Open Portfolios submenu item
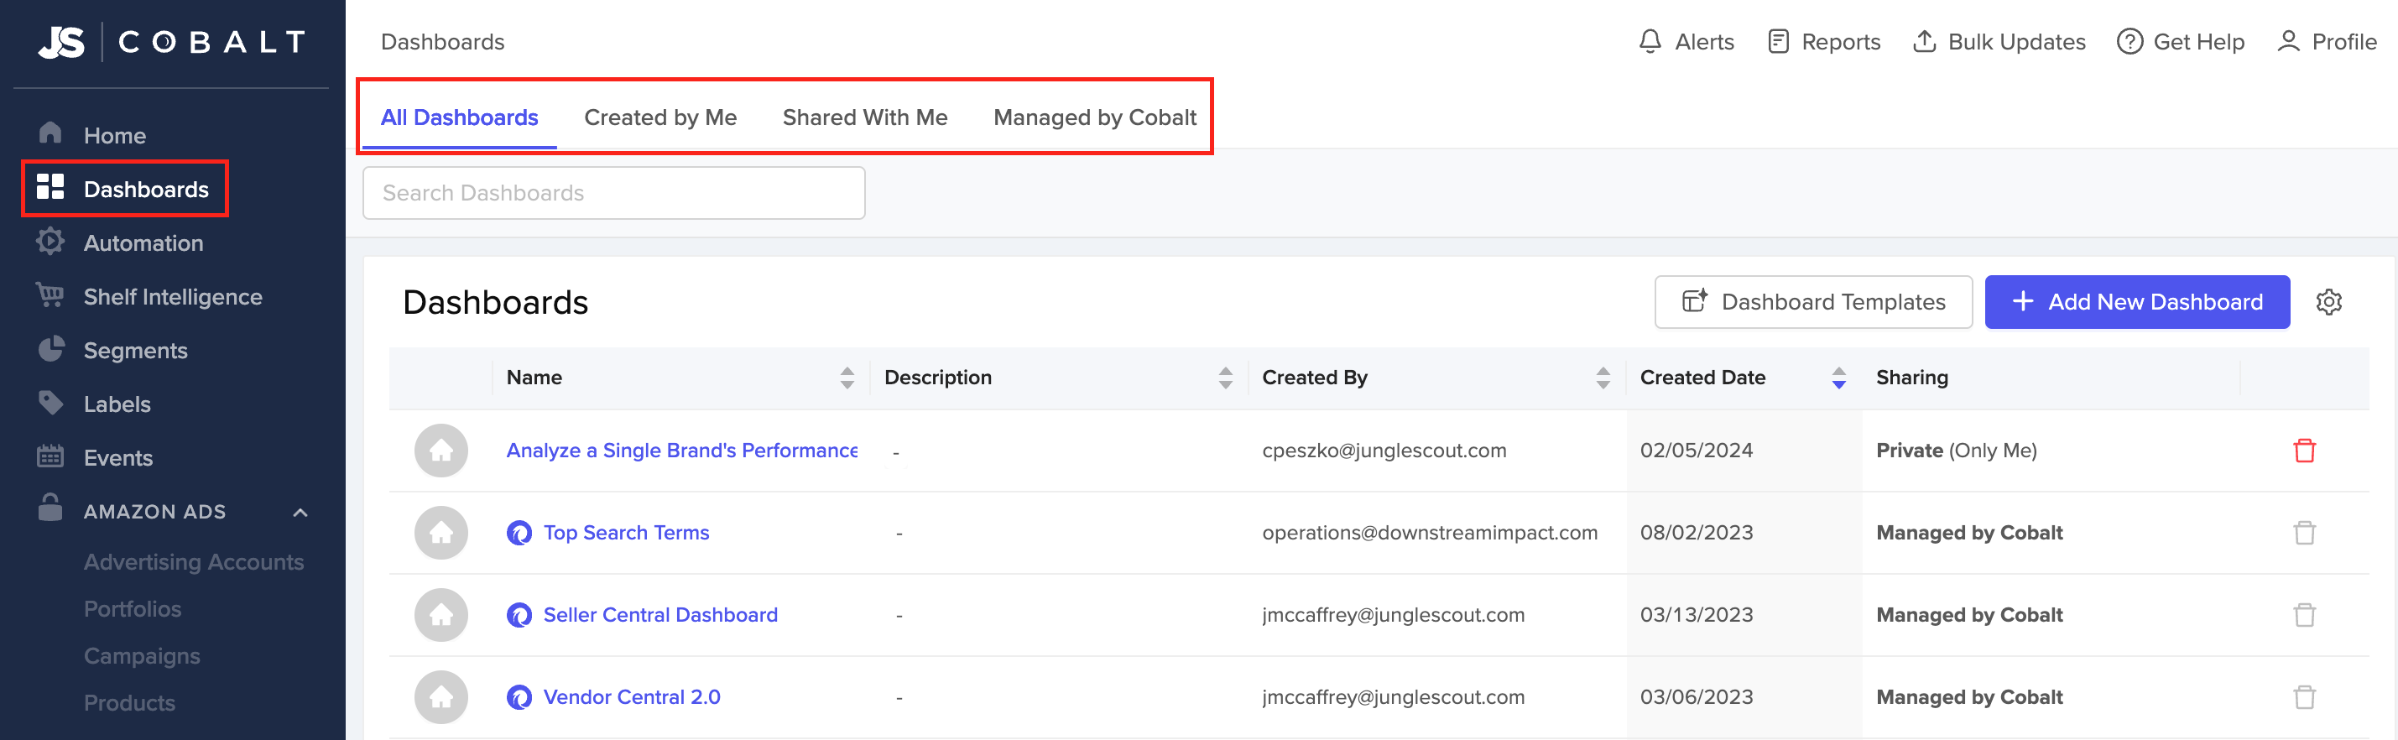This screenshot has height=740, width=2398. 133,609
